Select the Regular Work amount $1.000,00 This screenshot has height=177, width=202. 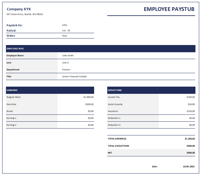88,97
